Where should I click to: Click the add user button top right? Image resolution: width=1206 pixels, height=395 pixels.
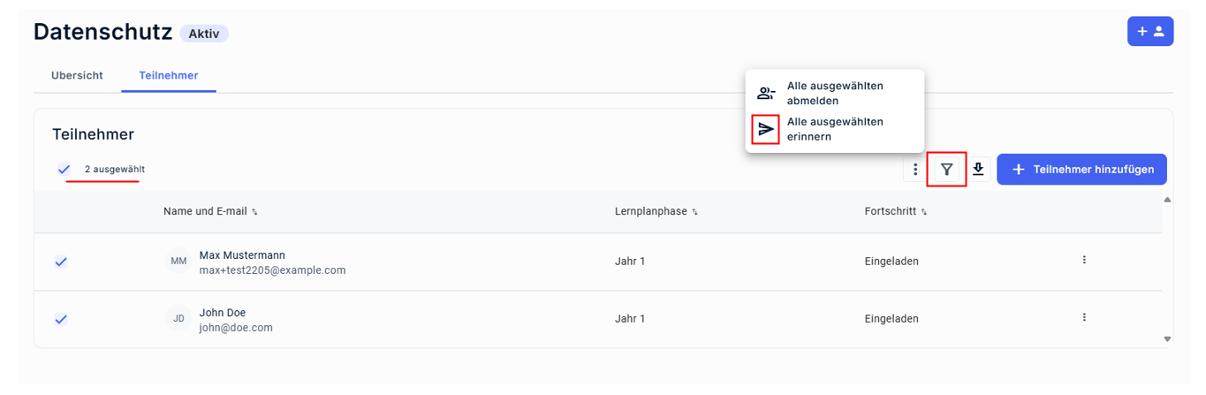coord(1149,31)
